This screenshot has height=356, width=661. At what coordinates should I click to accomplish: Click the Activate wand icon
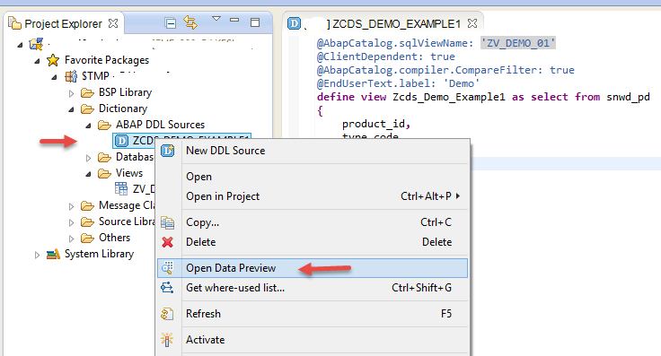point(167,340)
